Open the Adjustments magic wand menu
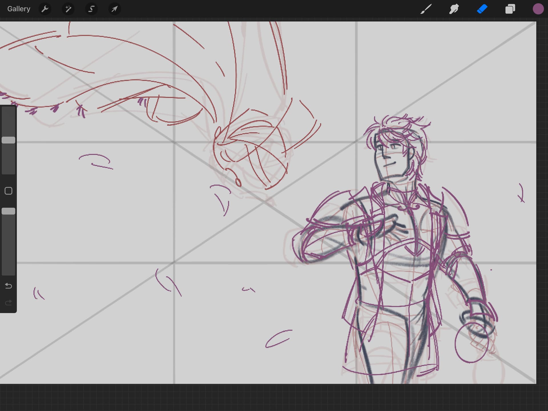 click(68, 9)
